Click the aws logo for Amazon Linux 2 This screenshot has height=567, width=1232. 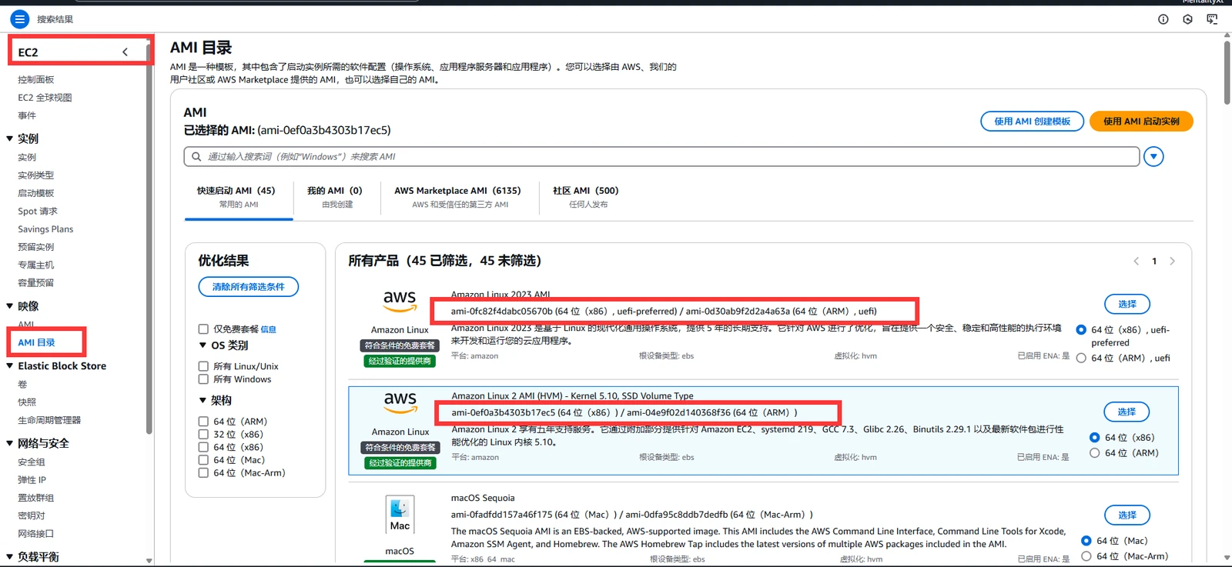(x=400, y=402)
